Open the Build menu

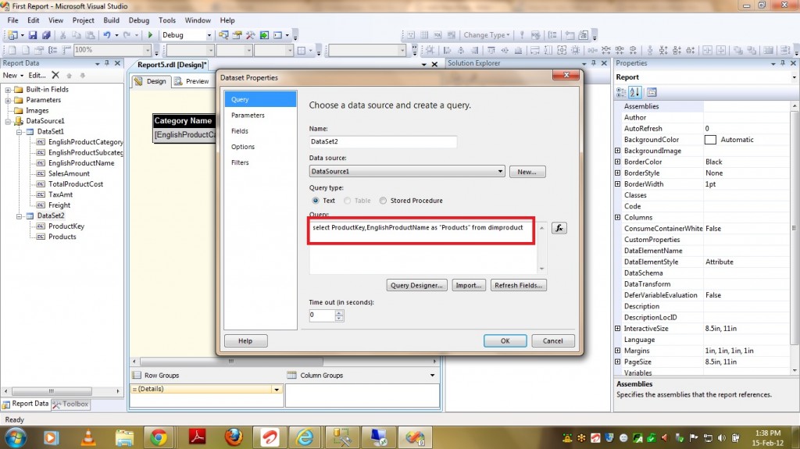click(112, 20)
